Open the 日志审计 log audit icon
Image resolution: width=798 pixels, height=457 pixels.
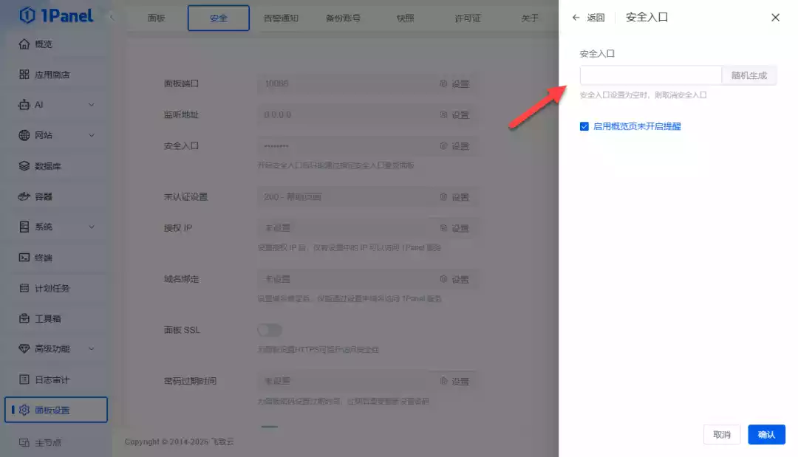(x=44, y=381)
